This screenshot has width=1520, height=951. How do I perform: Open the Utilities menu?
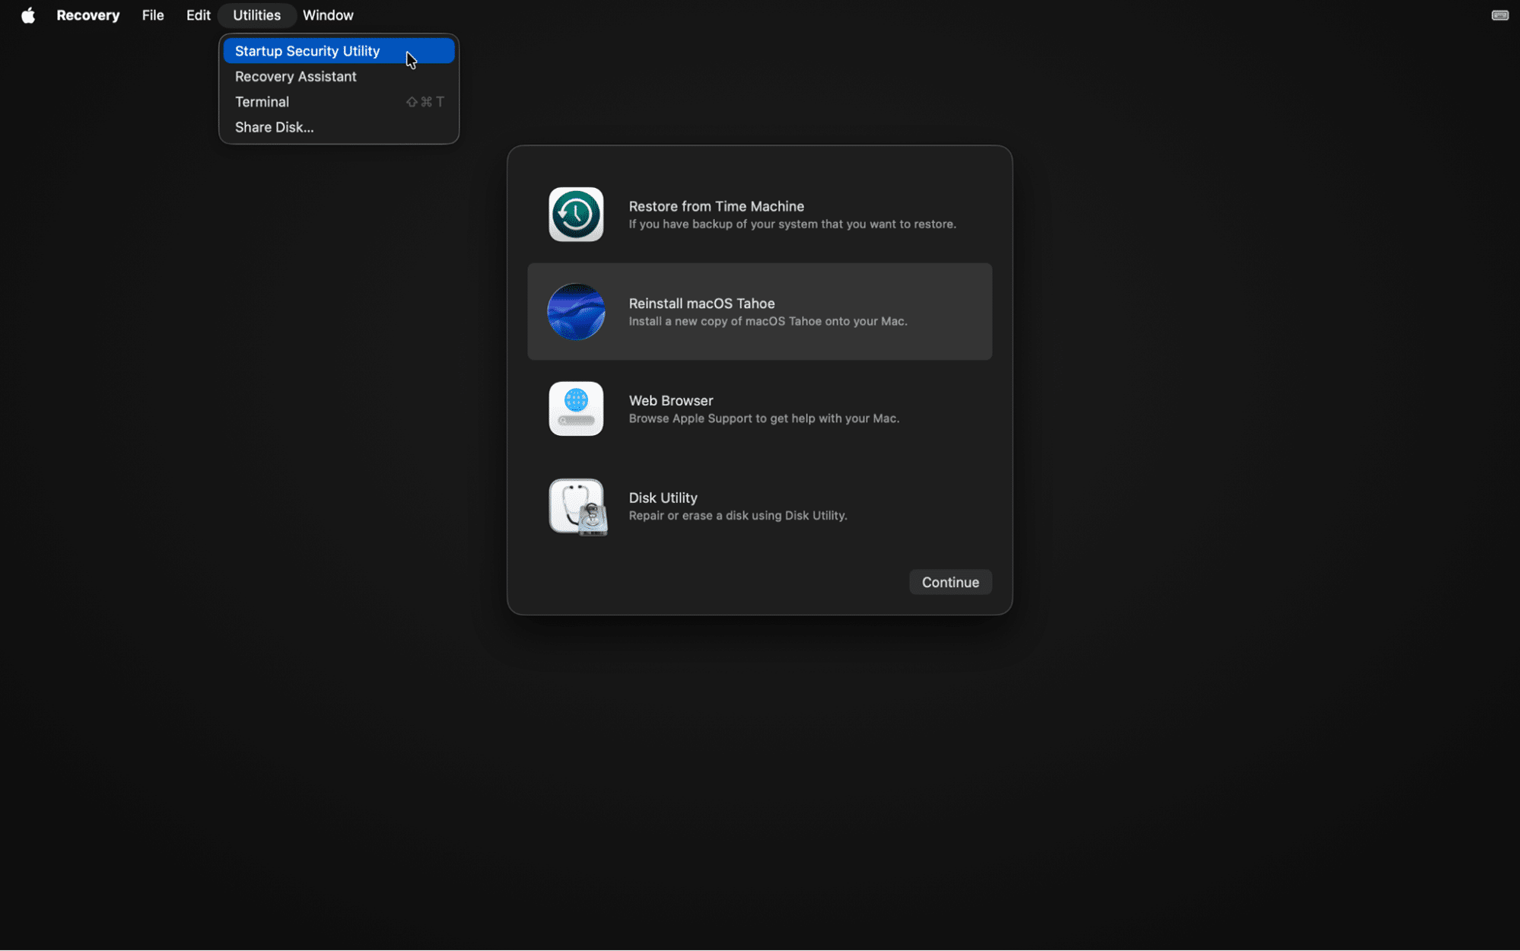tap(256, 14)
